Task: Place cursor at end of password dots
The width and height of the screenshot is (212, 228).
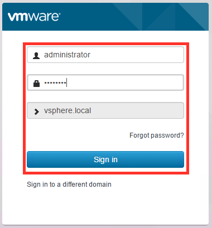Action: [x=66, y=83]
